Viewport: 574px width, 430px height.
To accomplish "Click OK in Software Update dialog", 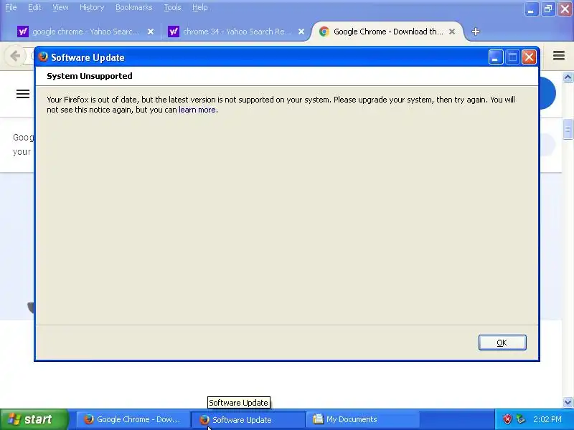I will pos(502,343).
